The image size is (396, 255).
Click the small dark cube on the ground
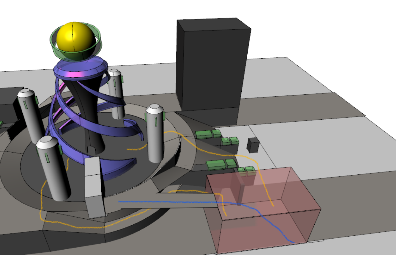tap(253, 145)
